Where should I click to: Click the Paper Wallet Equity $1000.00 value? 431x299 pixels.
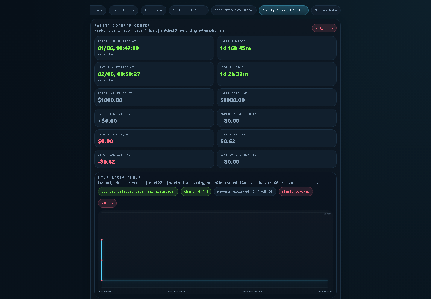[110, 100]
